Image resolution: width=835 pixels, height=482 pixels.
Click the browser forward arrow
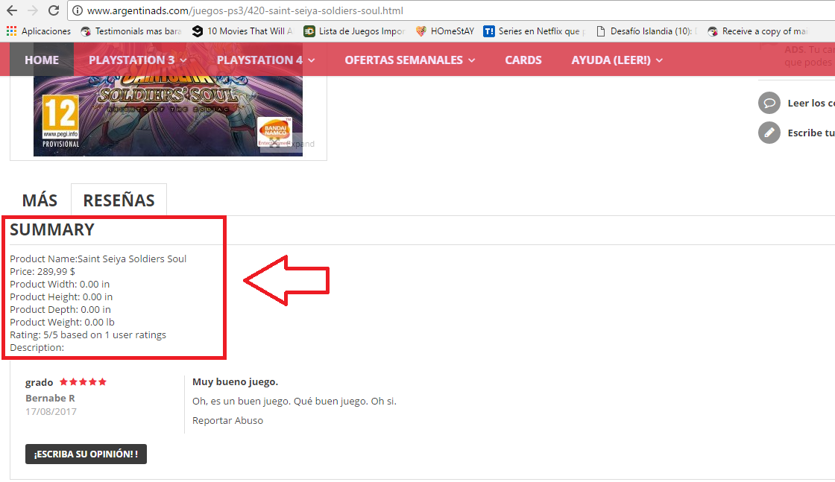pyautogui.click(x=33, y=10)
